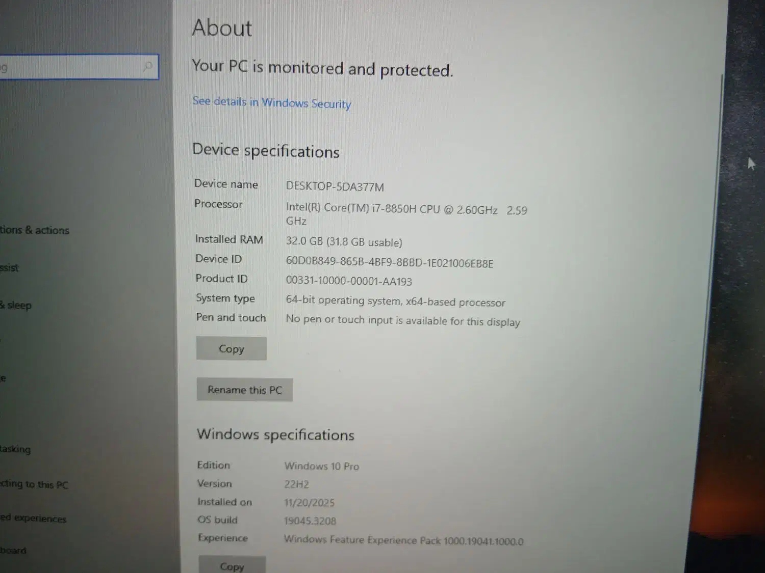The height and width of the screenshot is (573, 765).
Task: Click the Device ID value
Action: pyautogui.click(x=390, y=263)
